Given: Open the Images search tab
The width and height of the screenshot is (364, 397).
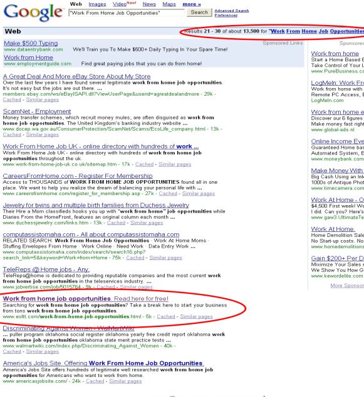Looking at the screenshot, I should click(x=97, y=4).
